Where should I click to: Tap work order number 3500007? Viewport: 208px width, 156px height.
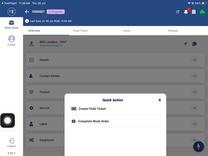(x=38, y=12)
